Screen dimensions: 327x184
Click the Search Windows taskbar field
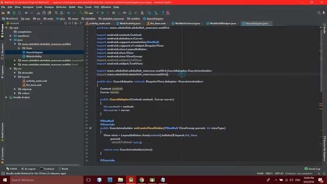click(x=46, y=180)
